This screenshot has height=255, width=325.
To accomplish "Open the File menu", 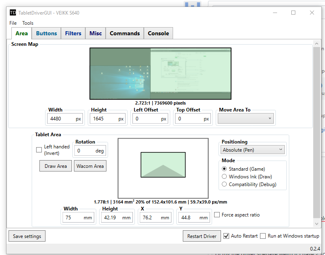I will [13, 23].
